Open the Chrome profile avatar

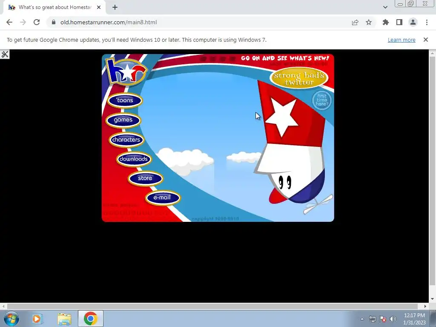point(413,22)
